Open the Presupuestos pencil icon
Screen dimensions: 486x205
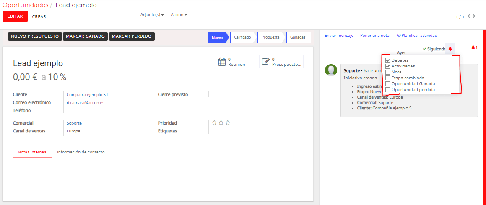click(x=265, y=62)
